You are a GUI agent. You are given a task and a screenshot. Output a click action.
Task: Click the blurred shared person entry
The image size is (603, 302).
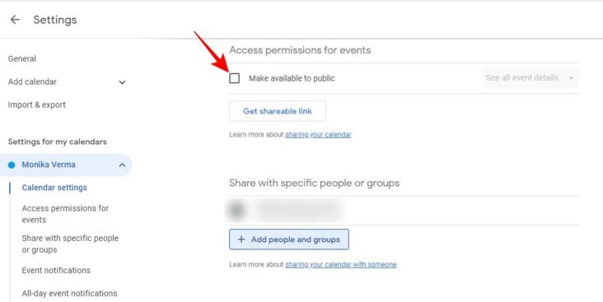(284, 210)
